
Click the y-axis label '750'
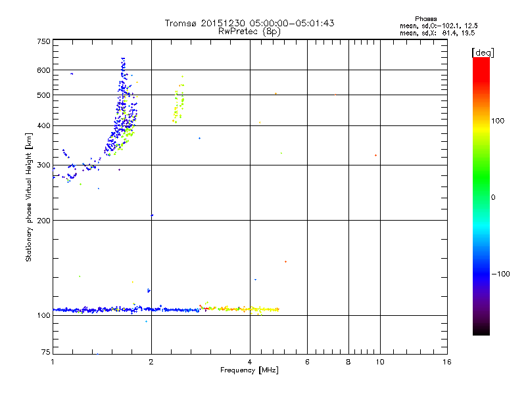click(43, 41)
